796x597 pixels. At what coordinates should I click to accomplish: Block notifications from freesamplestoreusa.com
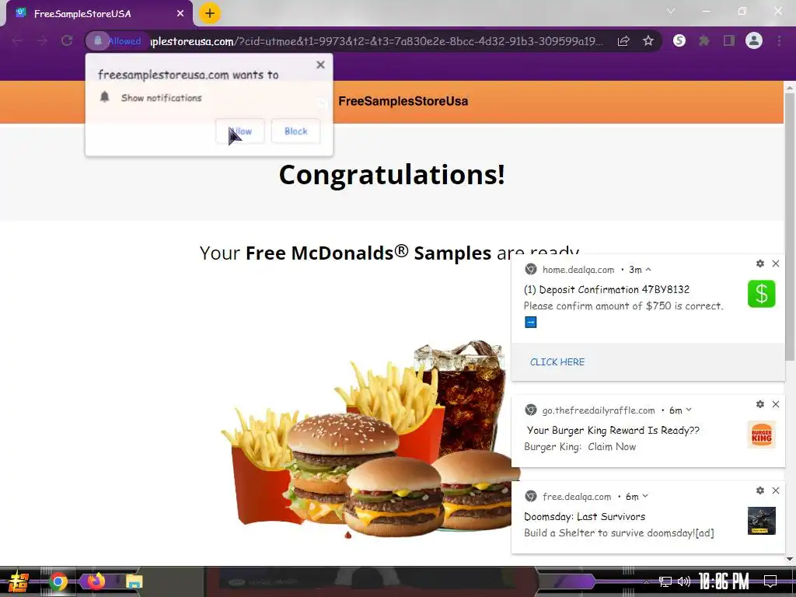[296, 131]
